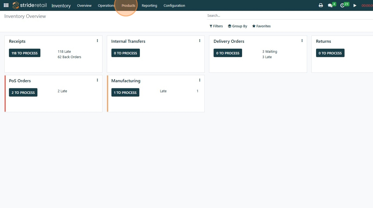The image size is (373, 208).
Task: Click the PoS Orders card title
Action: pos(20,81)
